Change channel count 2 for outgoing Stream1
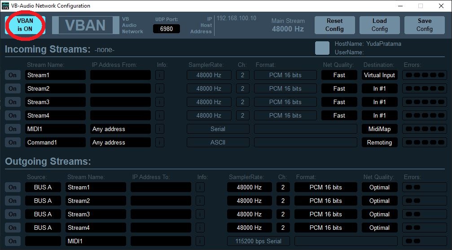 pos(283,187)
